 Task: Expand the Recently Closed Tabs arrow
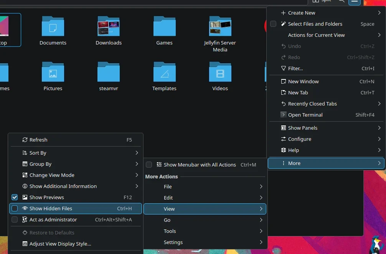[379, 104]
